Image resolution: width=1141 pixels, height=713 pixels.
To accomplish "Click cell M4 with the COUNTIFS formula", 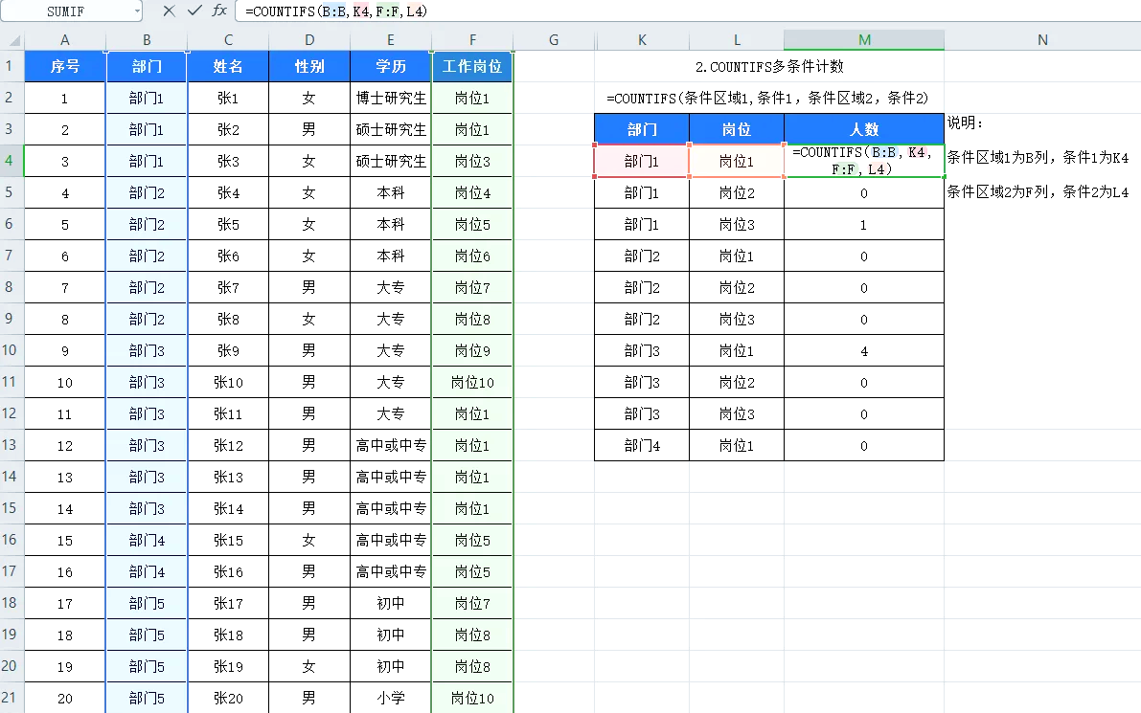I will (x=864, y=161).
